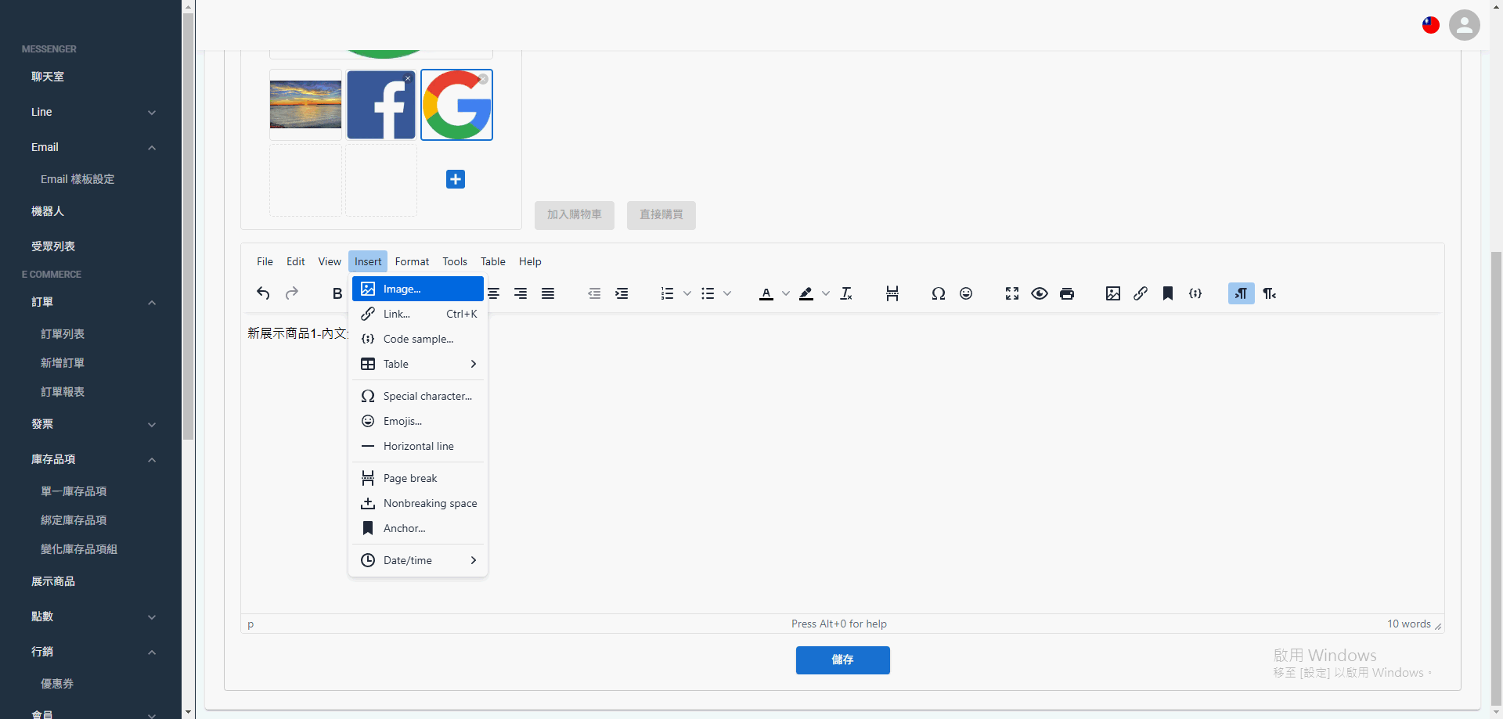Open the emoji picker from the toolbar smiley
This screenshot has height=719, width=1503.
click(x=966, y=293)
